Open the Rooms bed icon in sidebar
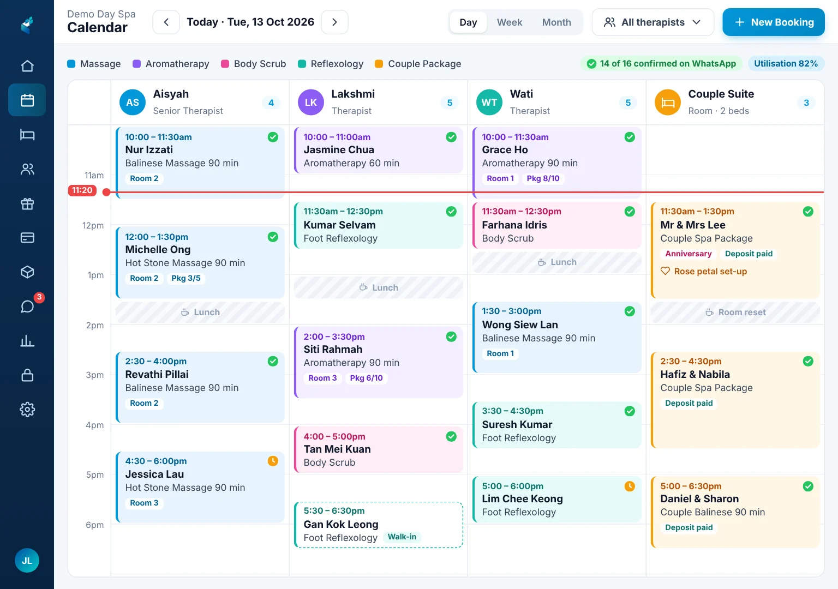Screen dimensions: 838x589 [27, 135]
